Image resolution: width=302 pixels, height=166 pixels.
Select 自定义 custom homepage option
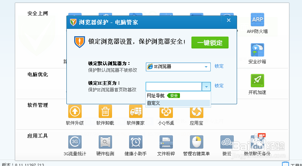coord(178,103)
